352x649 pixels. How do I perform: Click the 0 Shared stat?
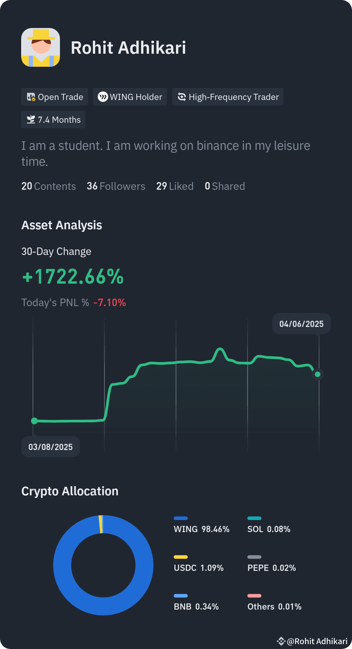[225, 186]
